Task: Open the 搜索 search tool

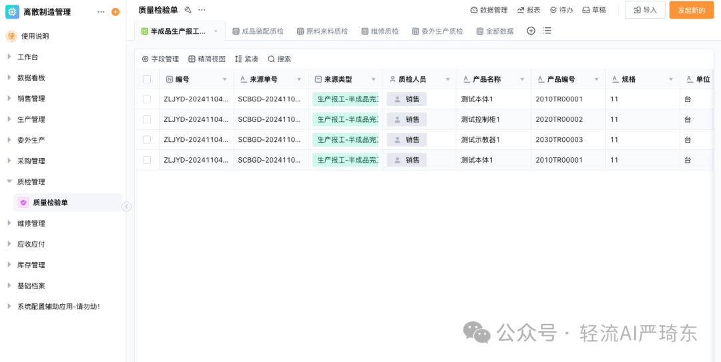Action: 280,59
